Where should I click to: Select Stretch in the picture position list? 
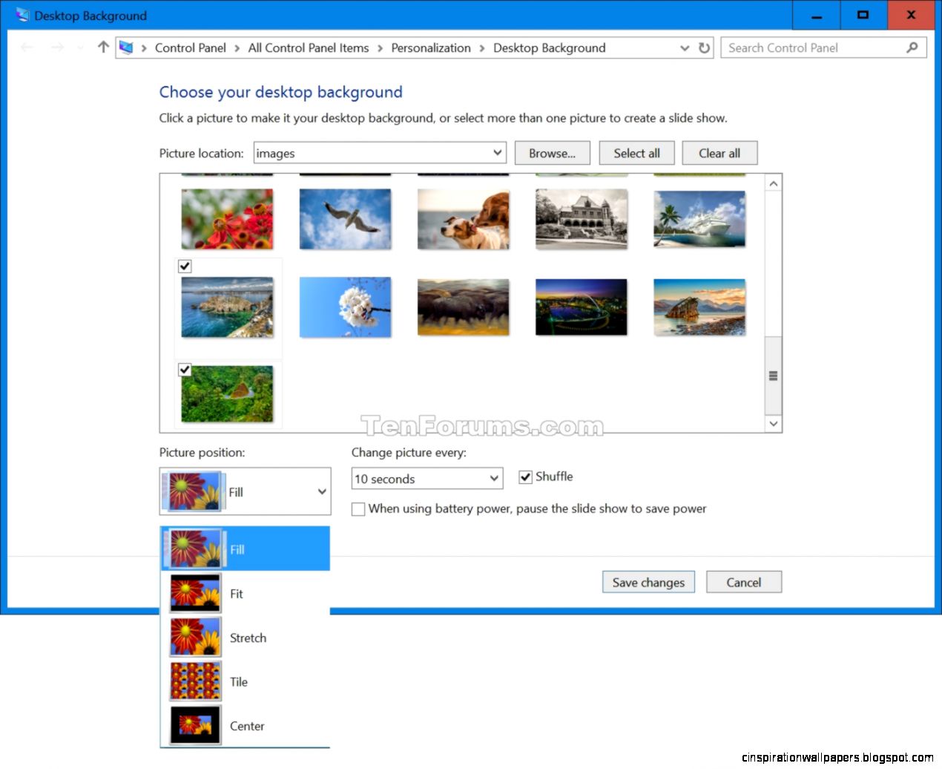(x=248, y=638)
